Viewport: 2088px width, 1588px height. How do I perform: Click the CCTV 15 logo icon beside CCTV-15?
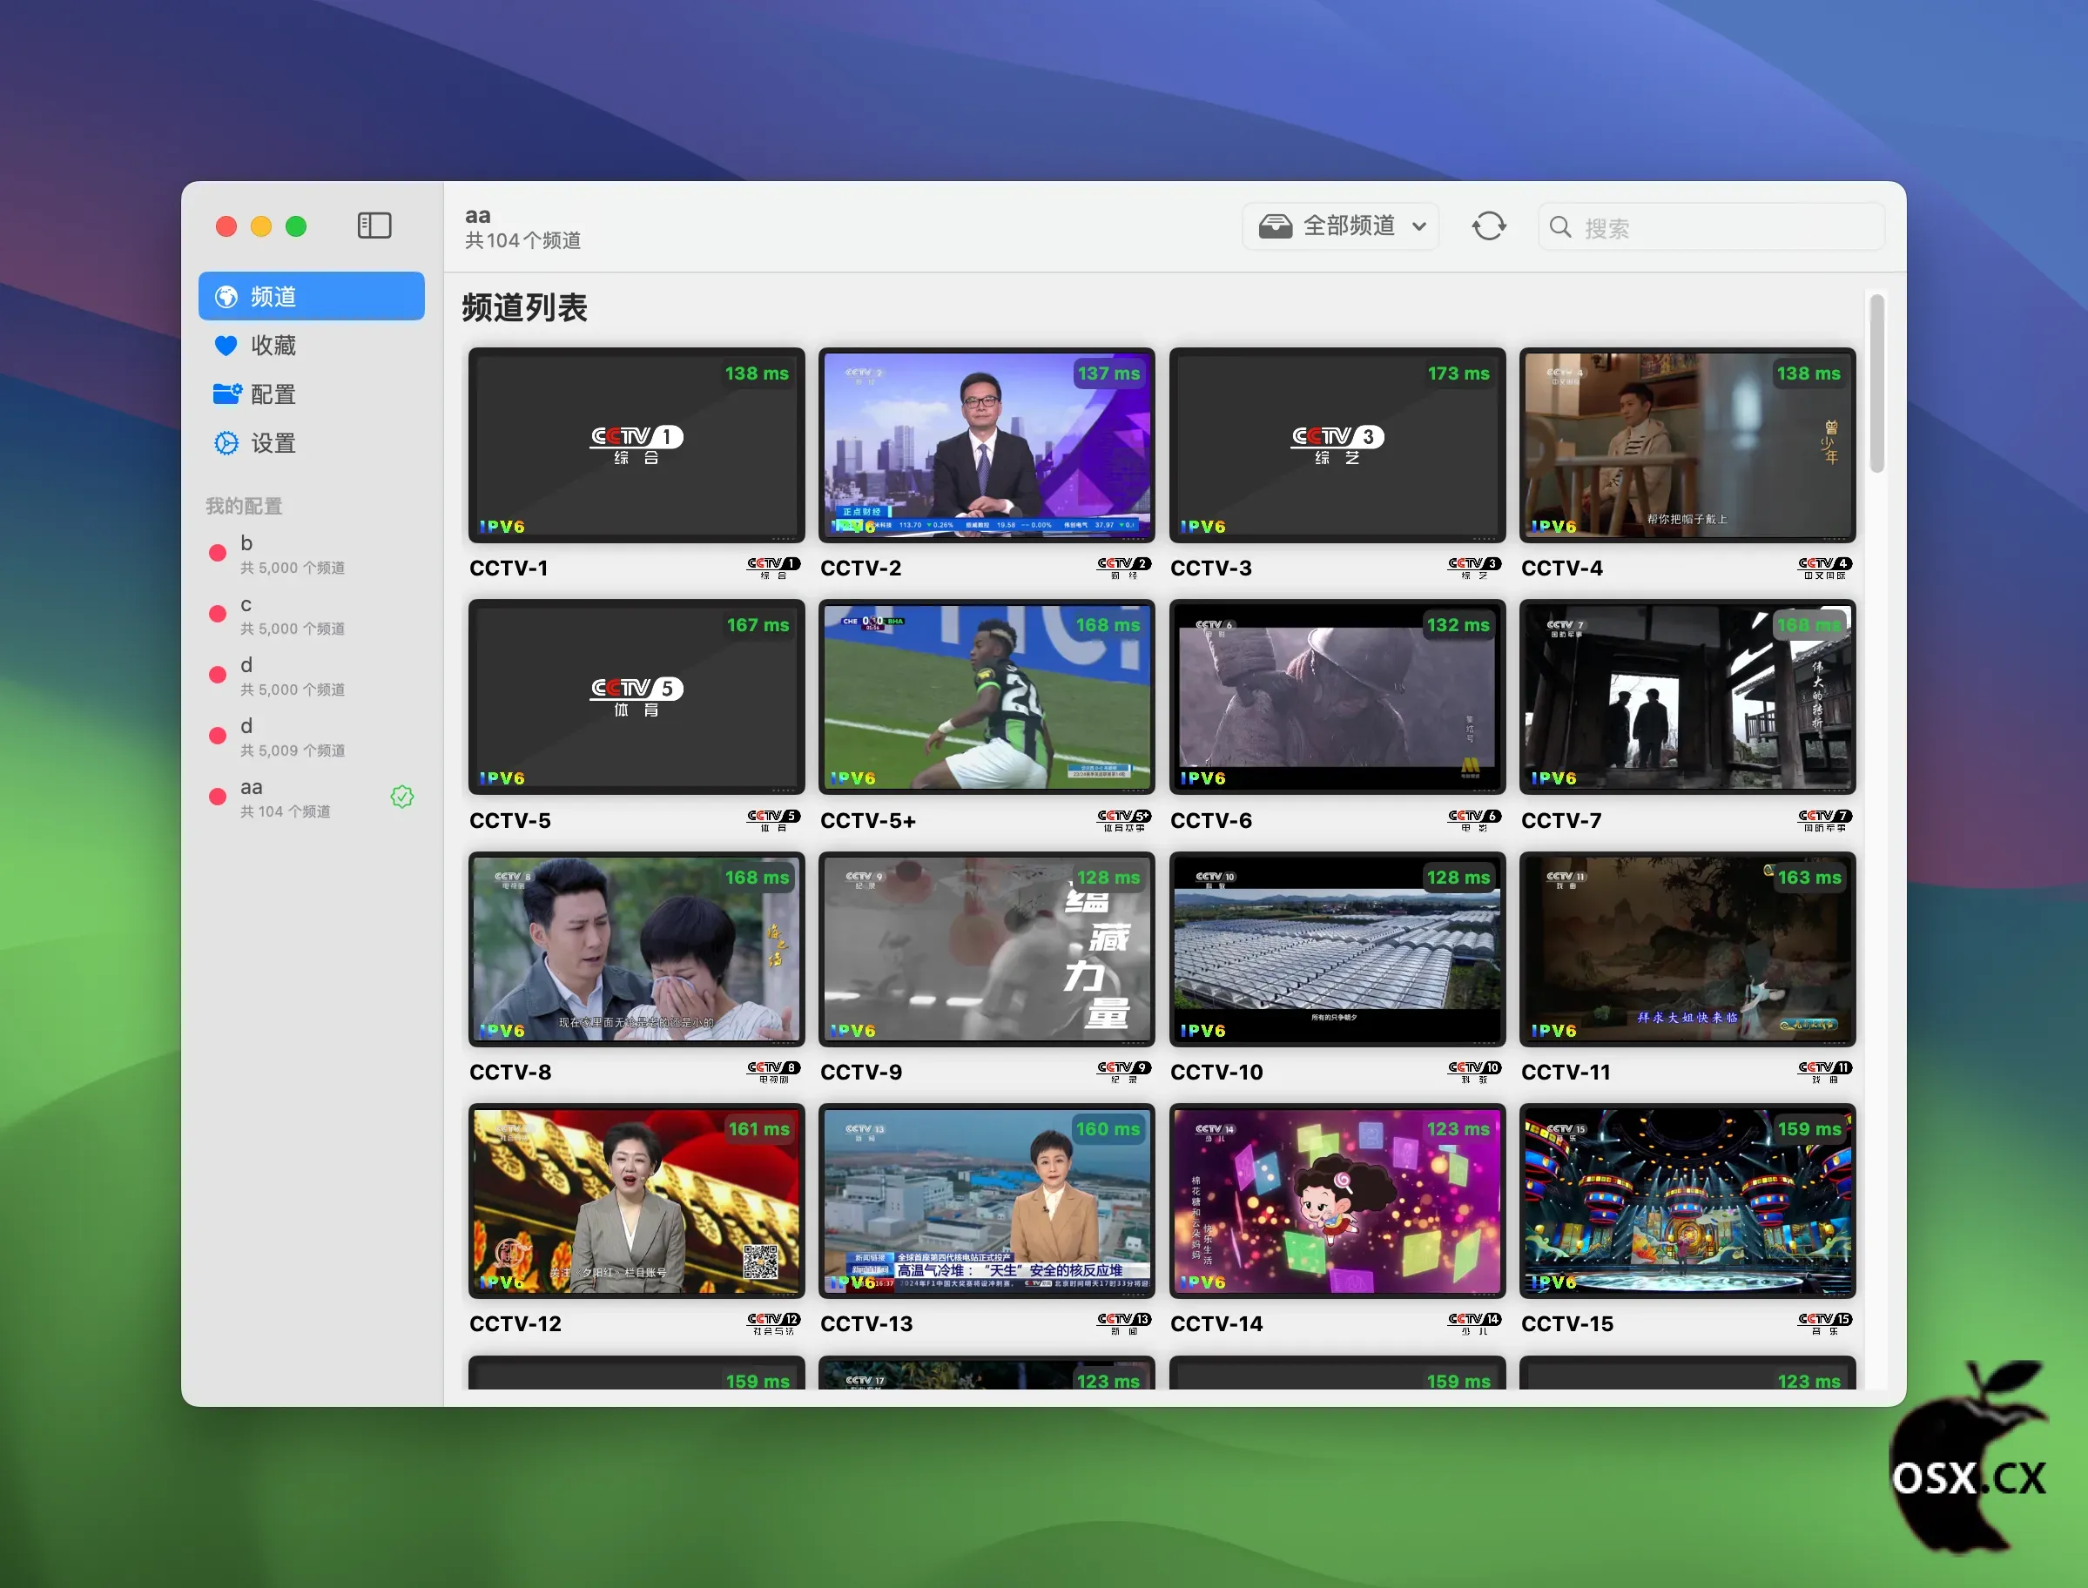click(1825, 1323)
